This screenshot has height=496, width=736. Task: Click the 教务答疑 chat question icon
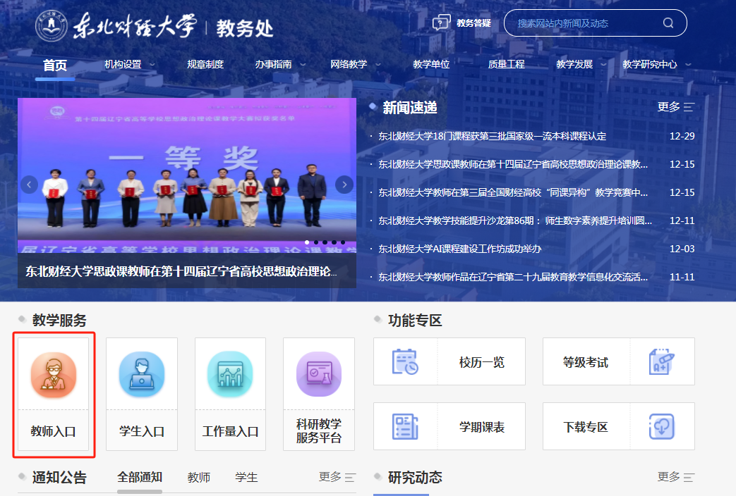coord(441,23)
